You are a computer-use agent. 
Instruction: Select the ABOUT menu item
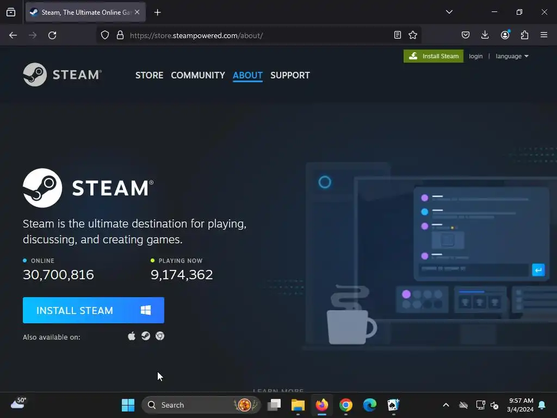pyautogui.click(x=247, y=75)
